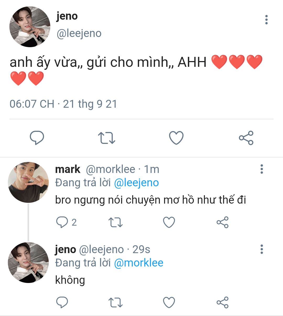Viewport: 283px width, 316px height.
Task: Open the @morklee mention link
Action: tap(139, 263)
